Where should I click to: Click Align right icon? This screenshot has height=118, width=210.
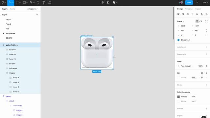pyautogui.click(x=188, y=14)
